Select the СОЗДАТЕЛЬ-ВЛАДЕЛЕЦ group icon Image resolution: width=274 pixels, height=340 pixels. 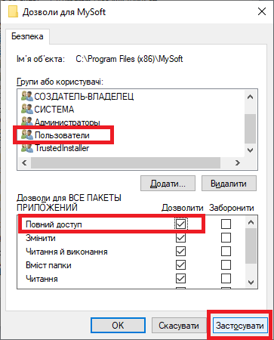(27, 96)
